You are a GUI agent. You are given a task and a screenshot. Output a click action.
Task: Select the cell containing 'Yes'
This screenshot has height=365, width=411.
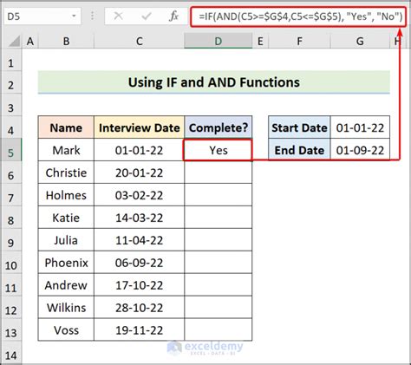[218, 150]
